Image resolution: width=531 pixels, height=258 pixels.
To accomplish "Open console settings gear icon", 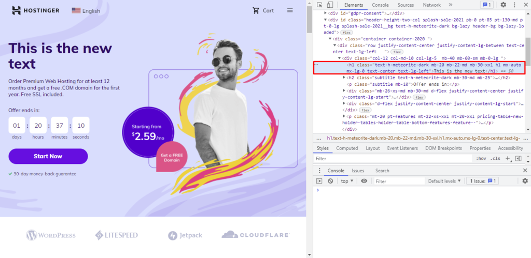I will [525, 181].
